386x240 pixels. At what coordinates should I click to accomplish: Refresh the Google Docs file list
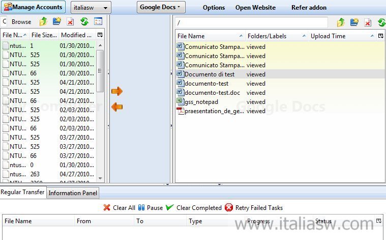click(x=381, y=23)
